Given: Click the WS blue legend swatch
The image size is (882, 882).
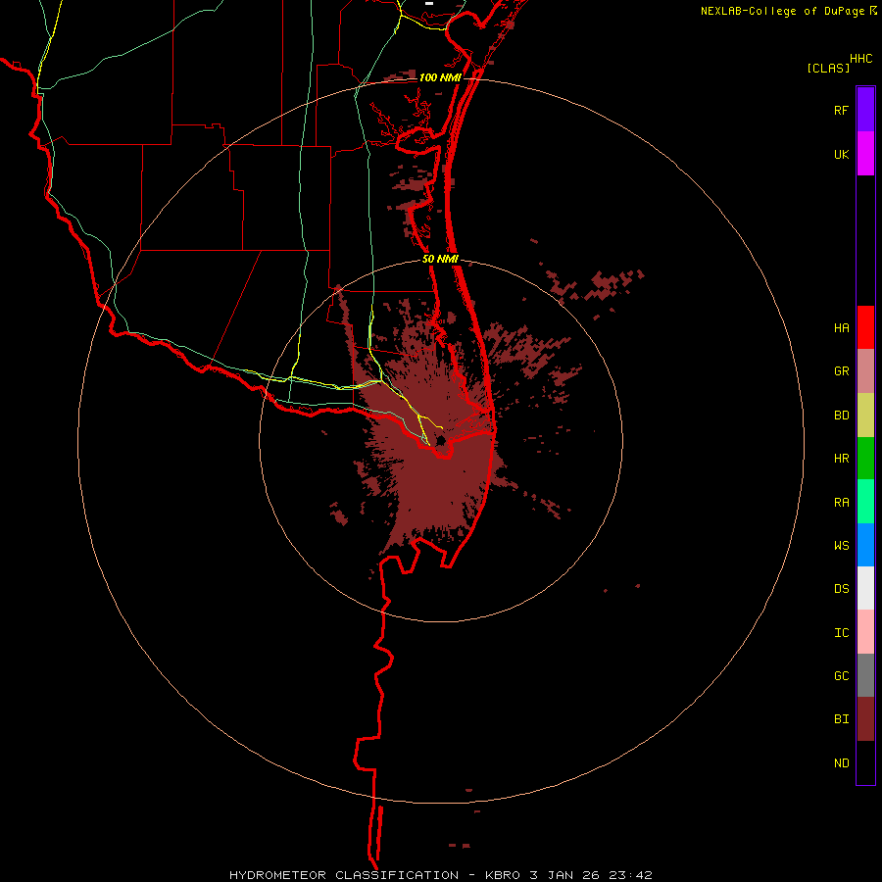Looking at the screenshot, I should point(865,545).
